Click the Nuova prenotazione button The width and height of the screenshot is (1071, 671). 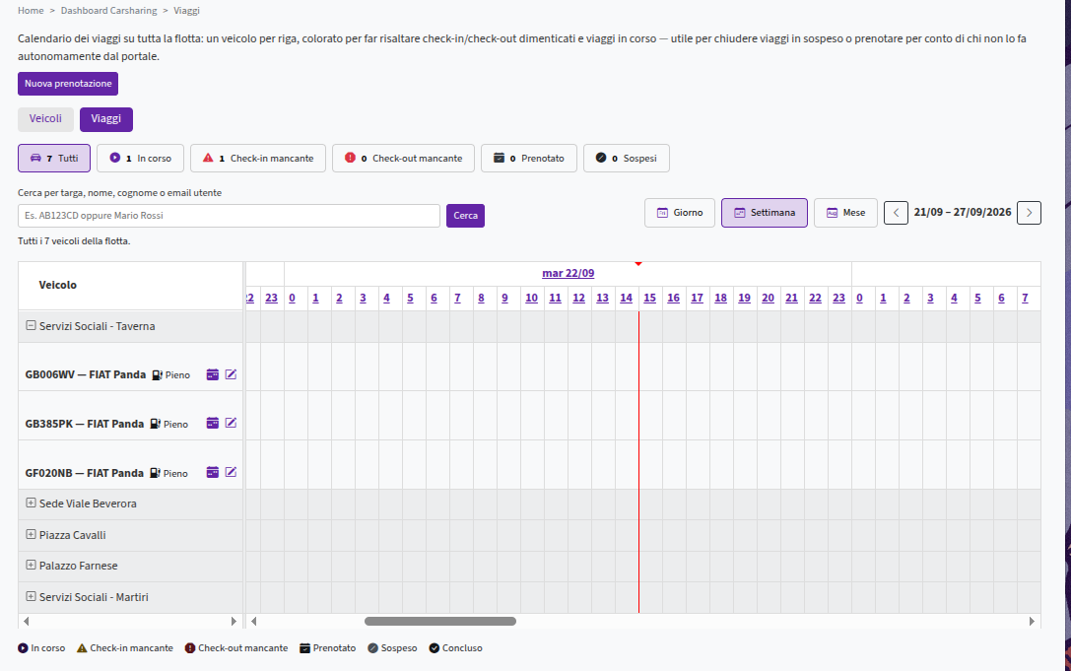point(68,84)
